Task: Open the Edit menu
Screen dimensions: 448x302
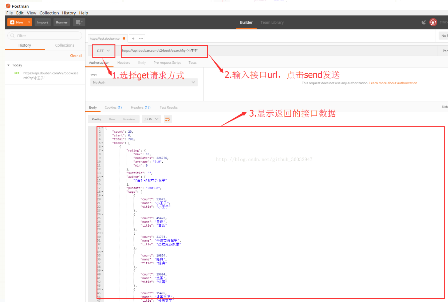Action: click(x=20, y=13)
